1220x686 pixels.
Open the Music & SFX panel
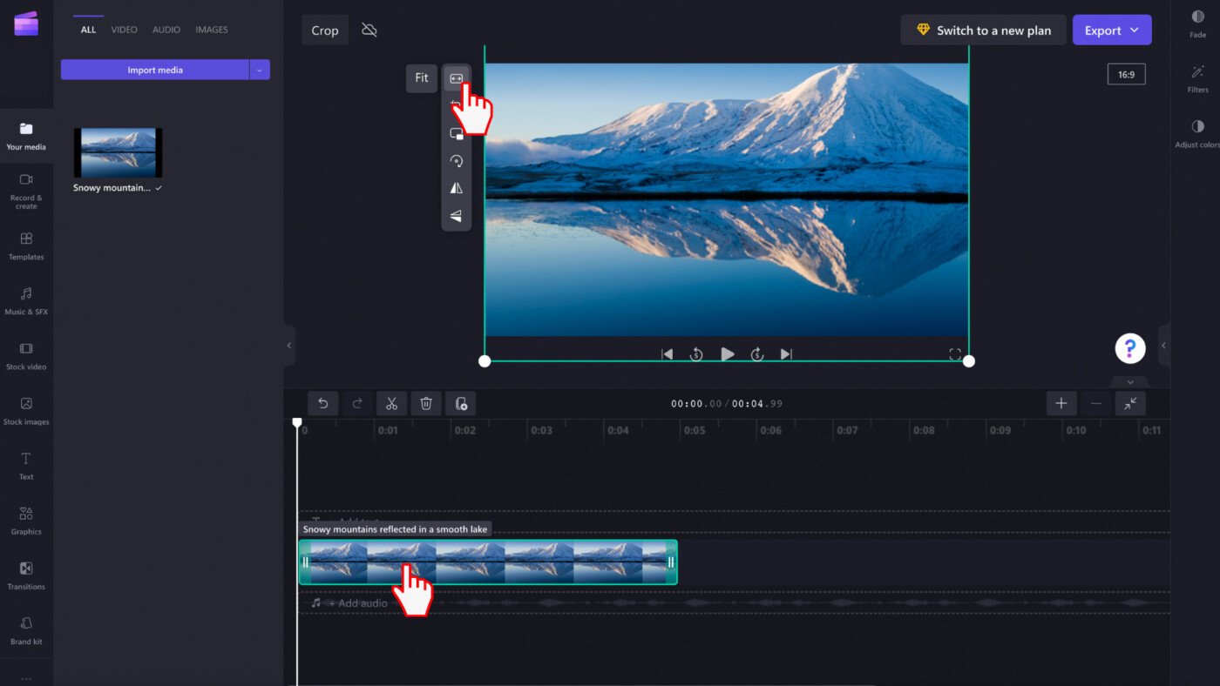(x=26, y=300)
